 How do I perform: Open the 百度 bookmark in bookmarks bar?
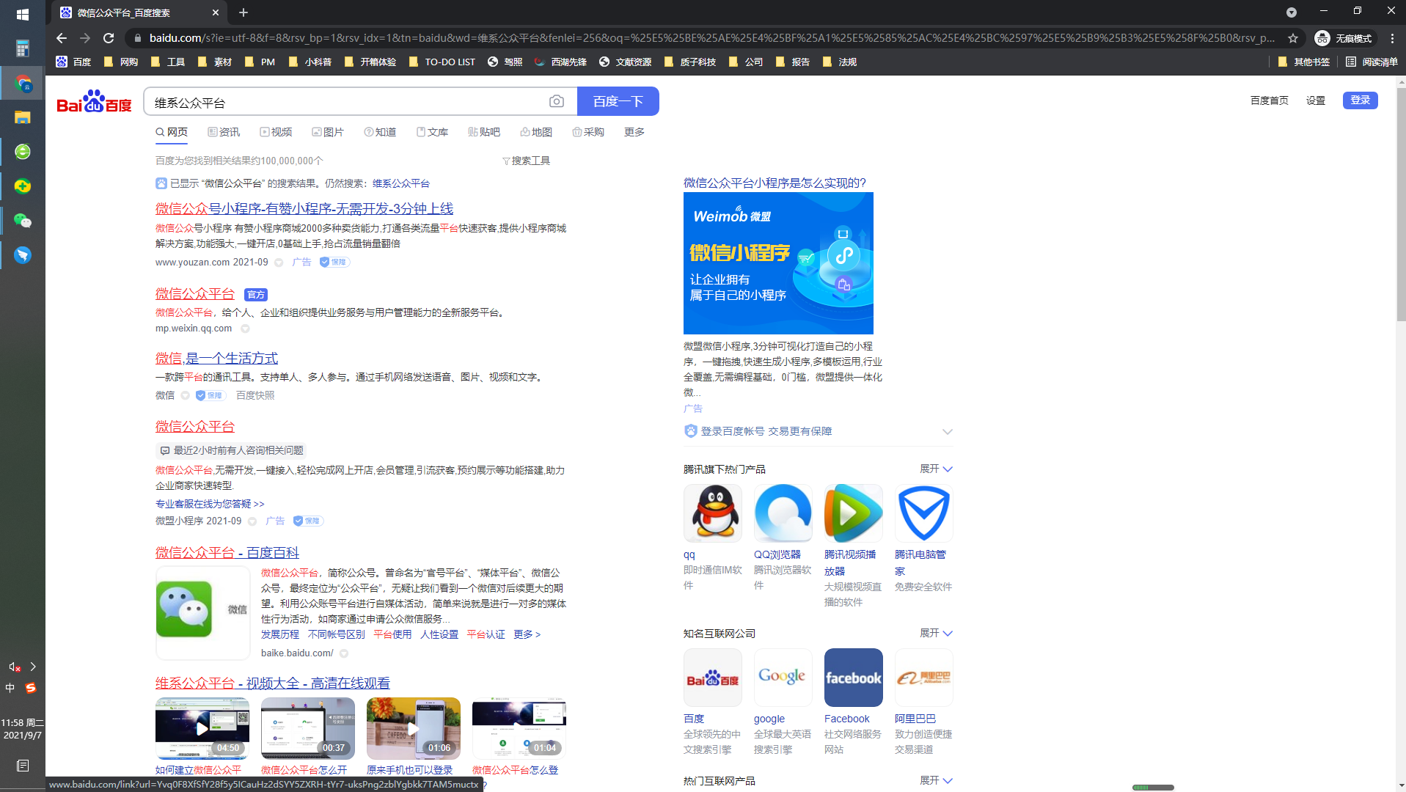click(73, 62)
